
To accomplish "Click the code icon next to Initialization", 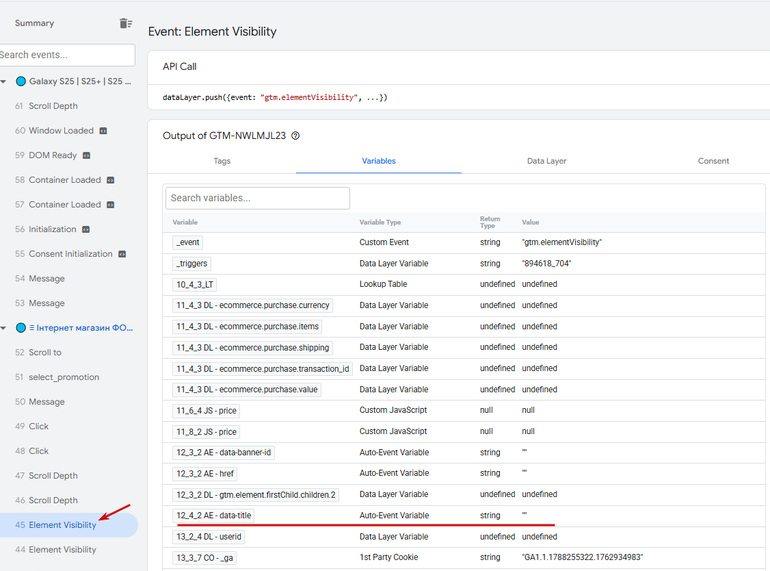I will 85,229.
